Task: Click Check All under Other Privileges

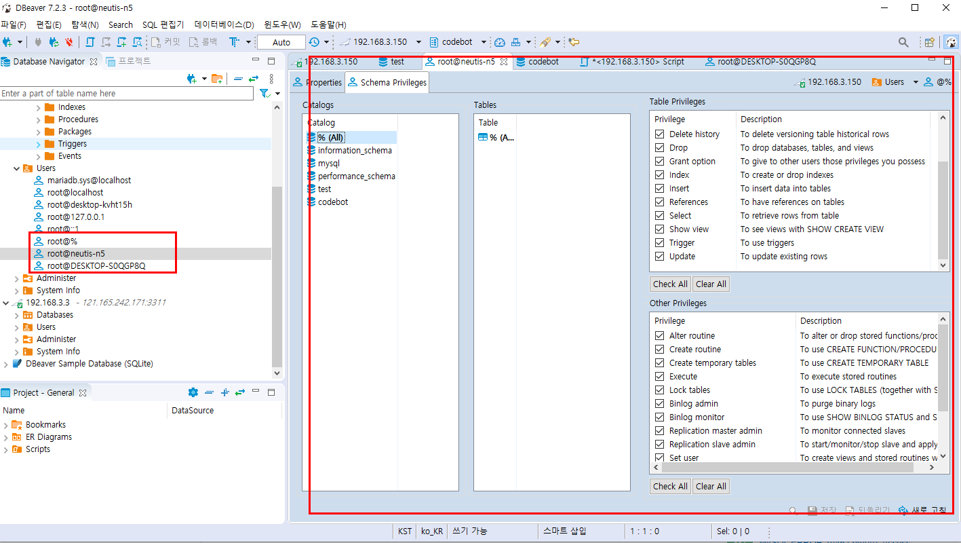Action: [x=670, y=486]
